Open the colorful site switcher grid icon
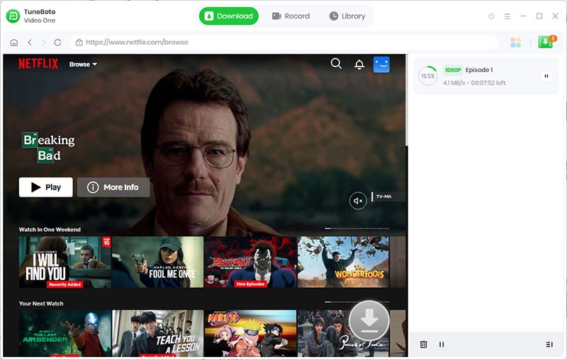The image size is (567, 360). coord(516,42)
